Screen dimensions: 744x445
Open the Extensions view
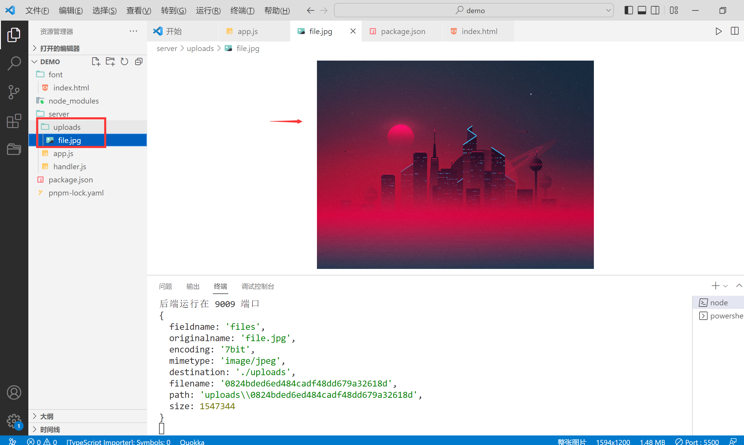point(14,121)
